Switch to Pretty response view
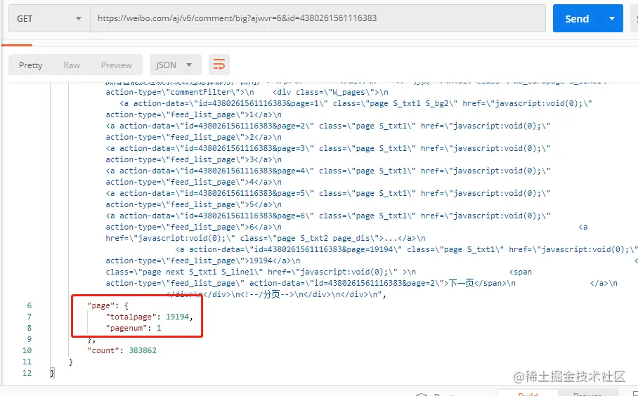Image resolution: width=638 pixels, height=396 pixels. tap(30, 65)
